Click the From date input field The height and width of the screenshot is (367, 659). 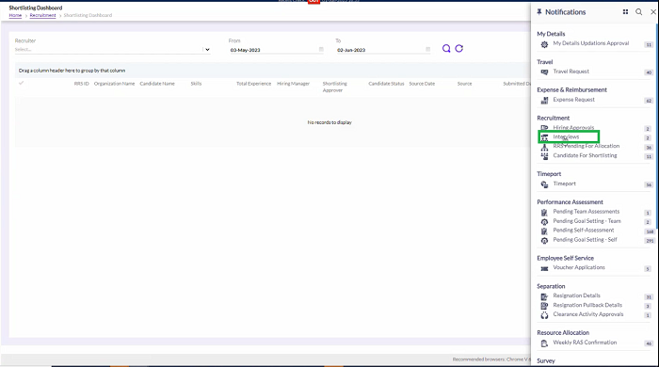[x=274, y=50]
